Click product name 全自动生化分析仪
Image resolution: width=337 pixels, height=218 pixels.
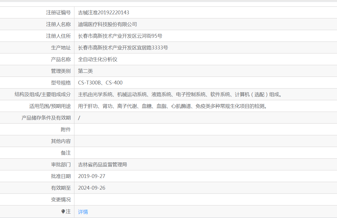click(97, 59)
